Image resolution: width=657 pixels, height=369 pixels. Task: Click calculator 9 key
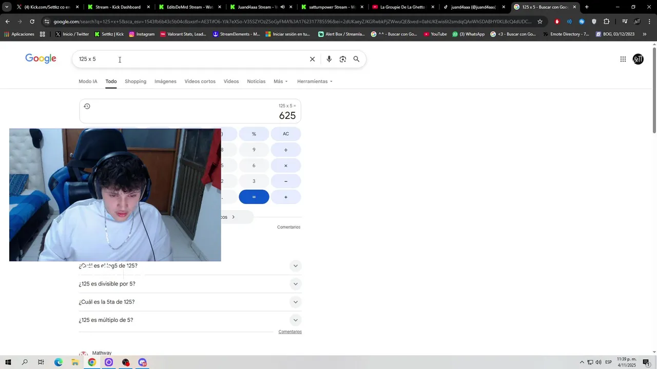coord(254,150)
